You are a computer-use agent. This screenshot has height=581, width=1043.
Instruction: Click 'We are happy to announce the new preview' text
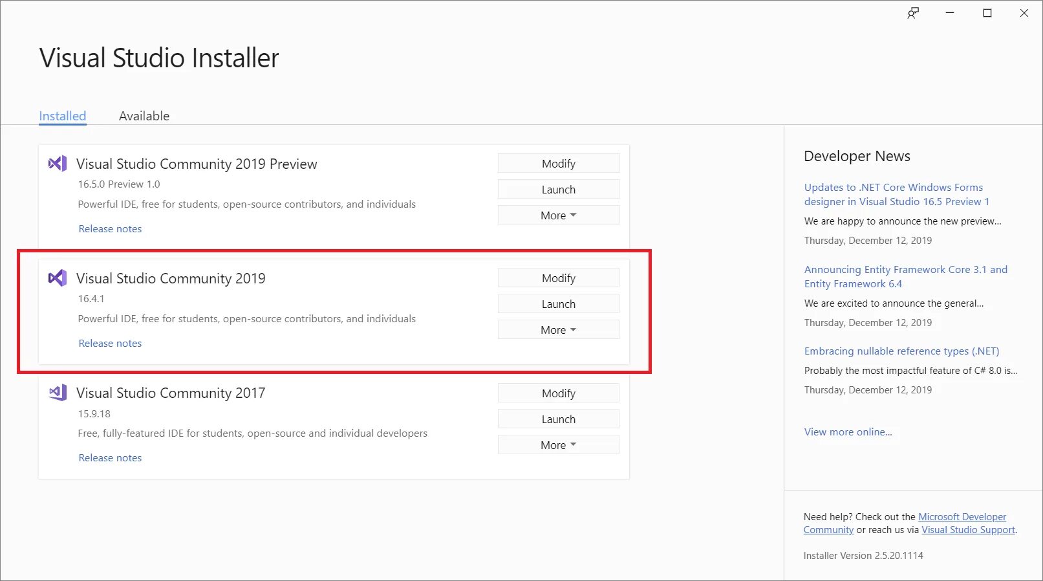click(x=903, y=221)
